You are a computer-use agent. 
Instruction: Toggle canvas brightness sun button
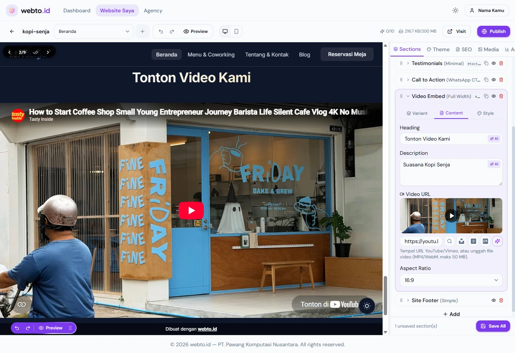pos(367,306)
